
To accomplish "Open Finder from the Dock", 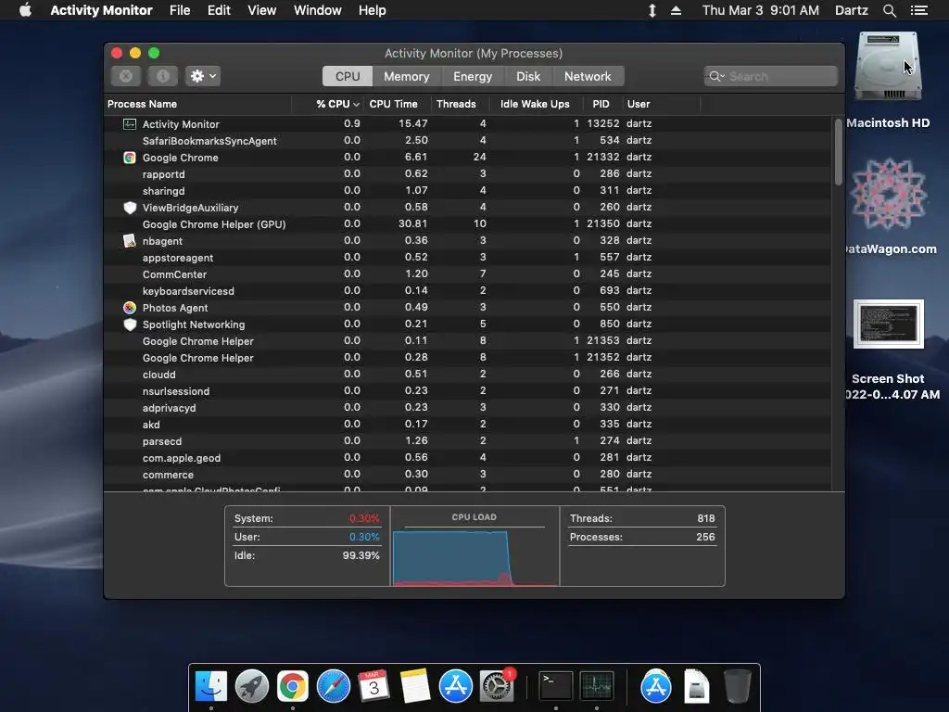I will (211, 686).
